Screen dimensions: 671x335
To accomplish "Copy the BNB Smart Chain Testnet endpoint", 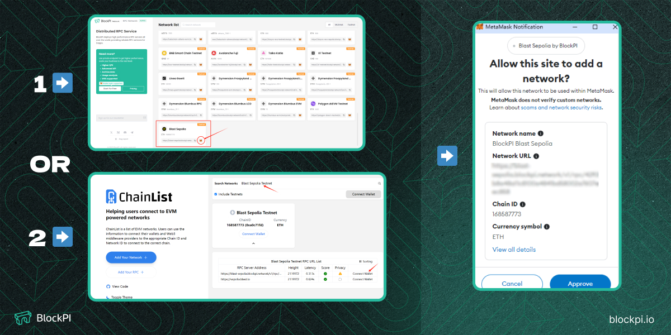I will click(x=195, y=65).
